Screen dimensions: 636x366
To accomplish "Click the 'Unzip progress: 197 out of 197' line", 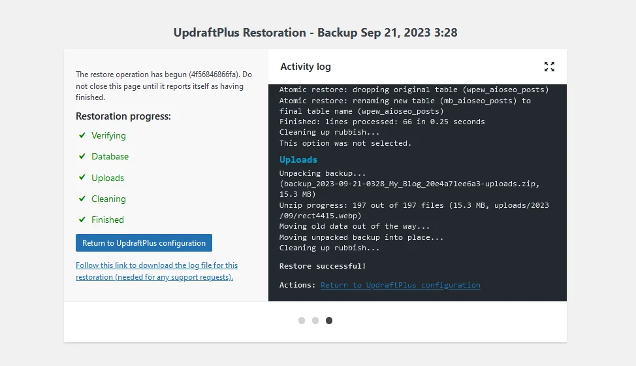I will pos(414,210).
